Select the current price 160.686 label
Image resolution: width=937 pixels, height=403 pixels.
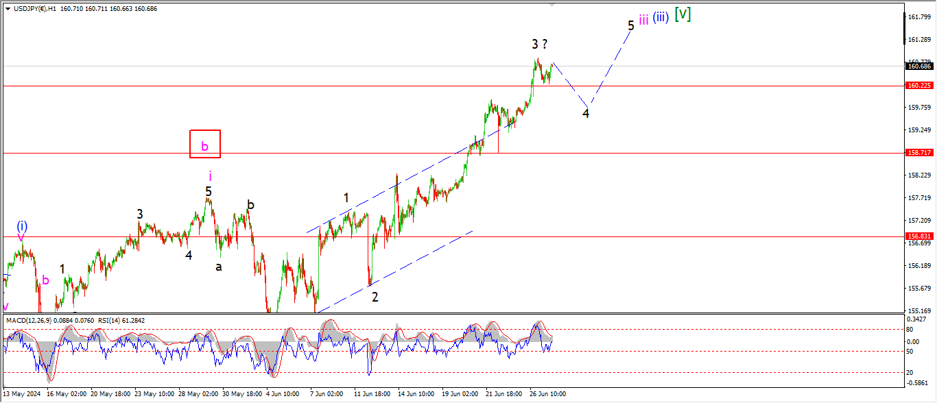tap(919, 66)
